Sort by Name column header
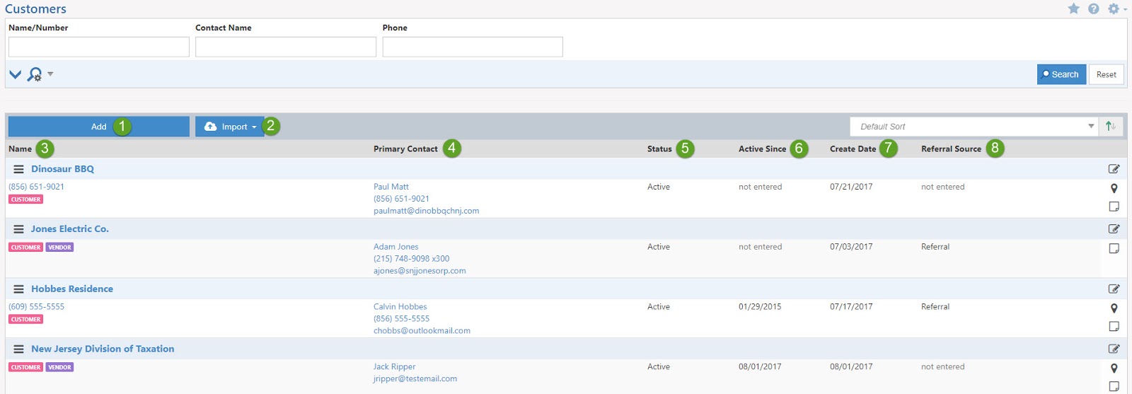Image resolution: width=1132 pixels, height=394 pixels. pos(20,149)
